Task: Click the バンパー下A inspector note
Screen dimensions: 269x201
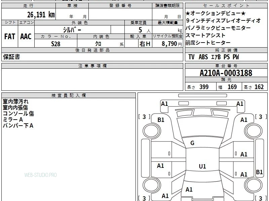Action: pyautogui.click(x=18, y=126)
